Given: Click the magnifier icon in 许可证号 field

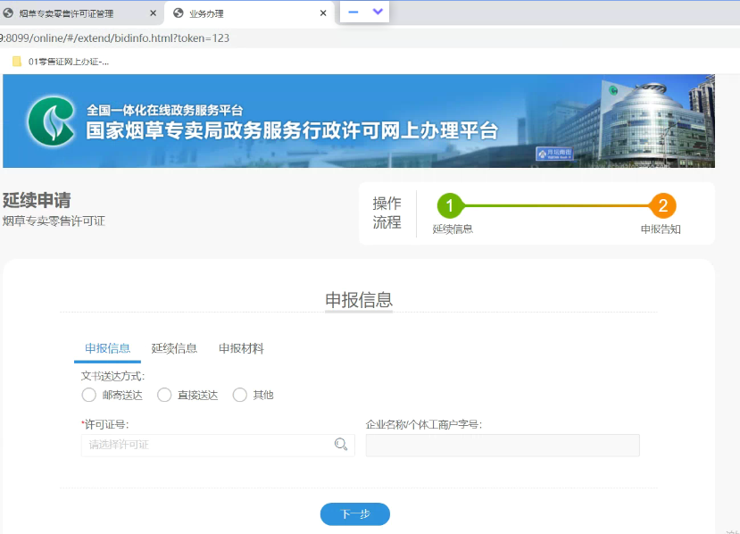Looking at the screenshot, I should 341,445.
